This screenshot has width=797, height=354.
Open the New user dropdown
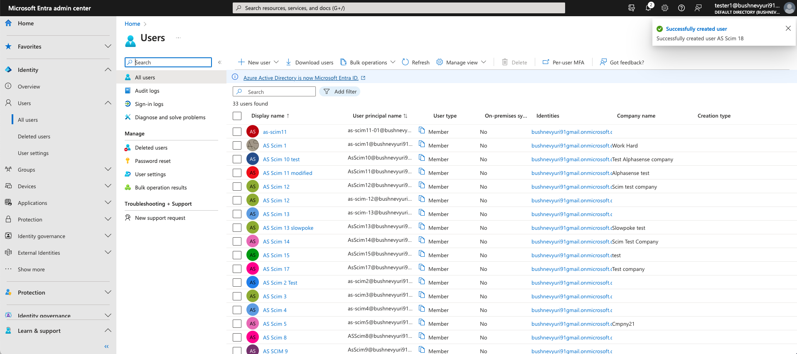[x=258, y=62]
